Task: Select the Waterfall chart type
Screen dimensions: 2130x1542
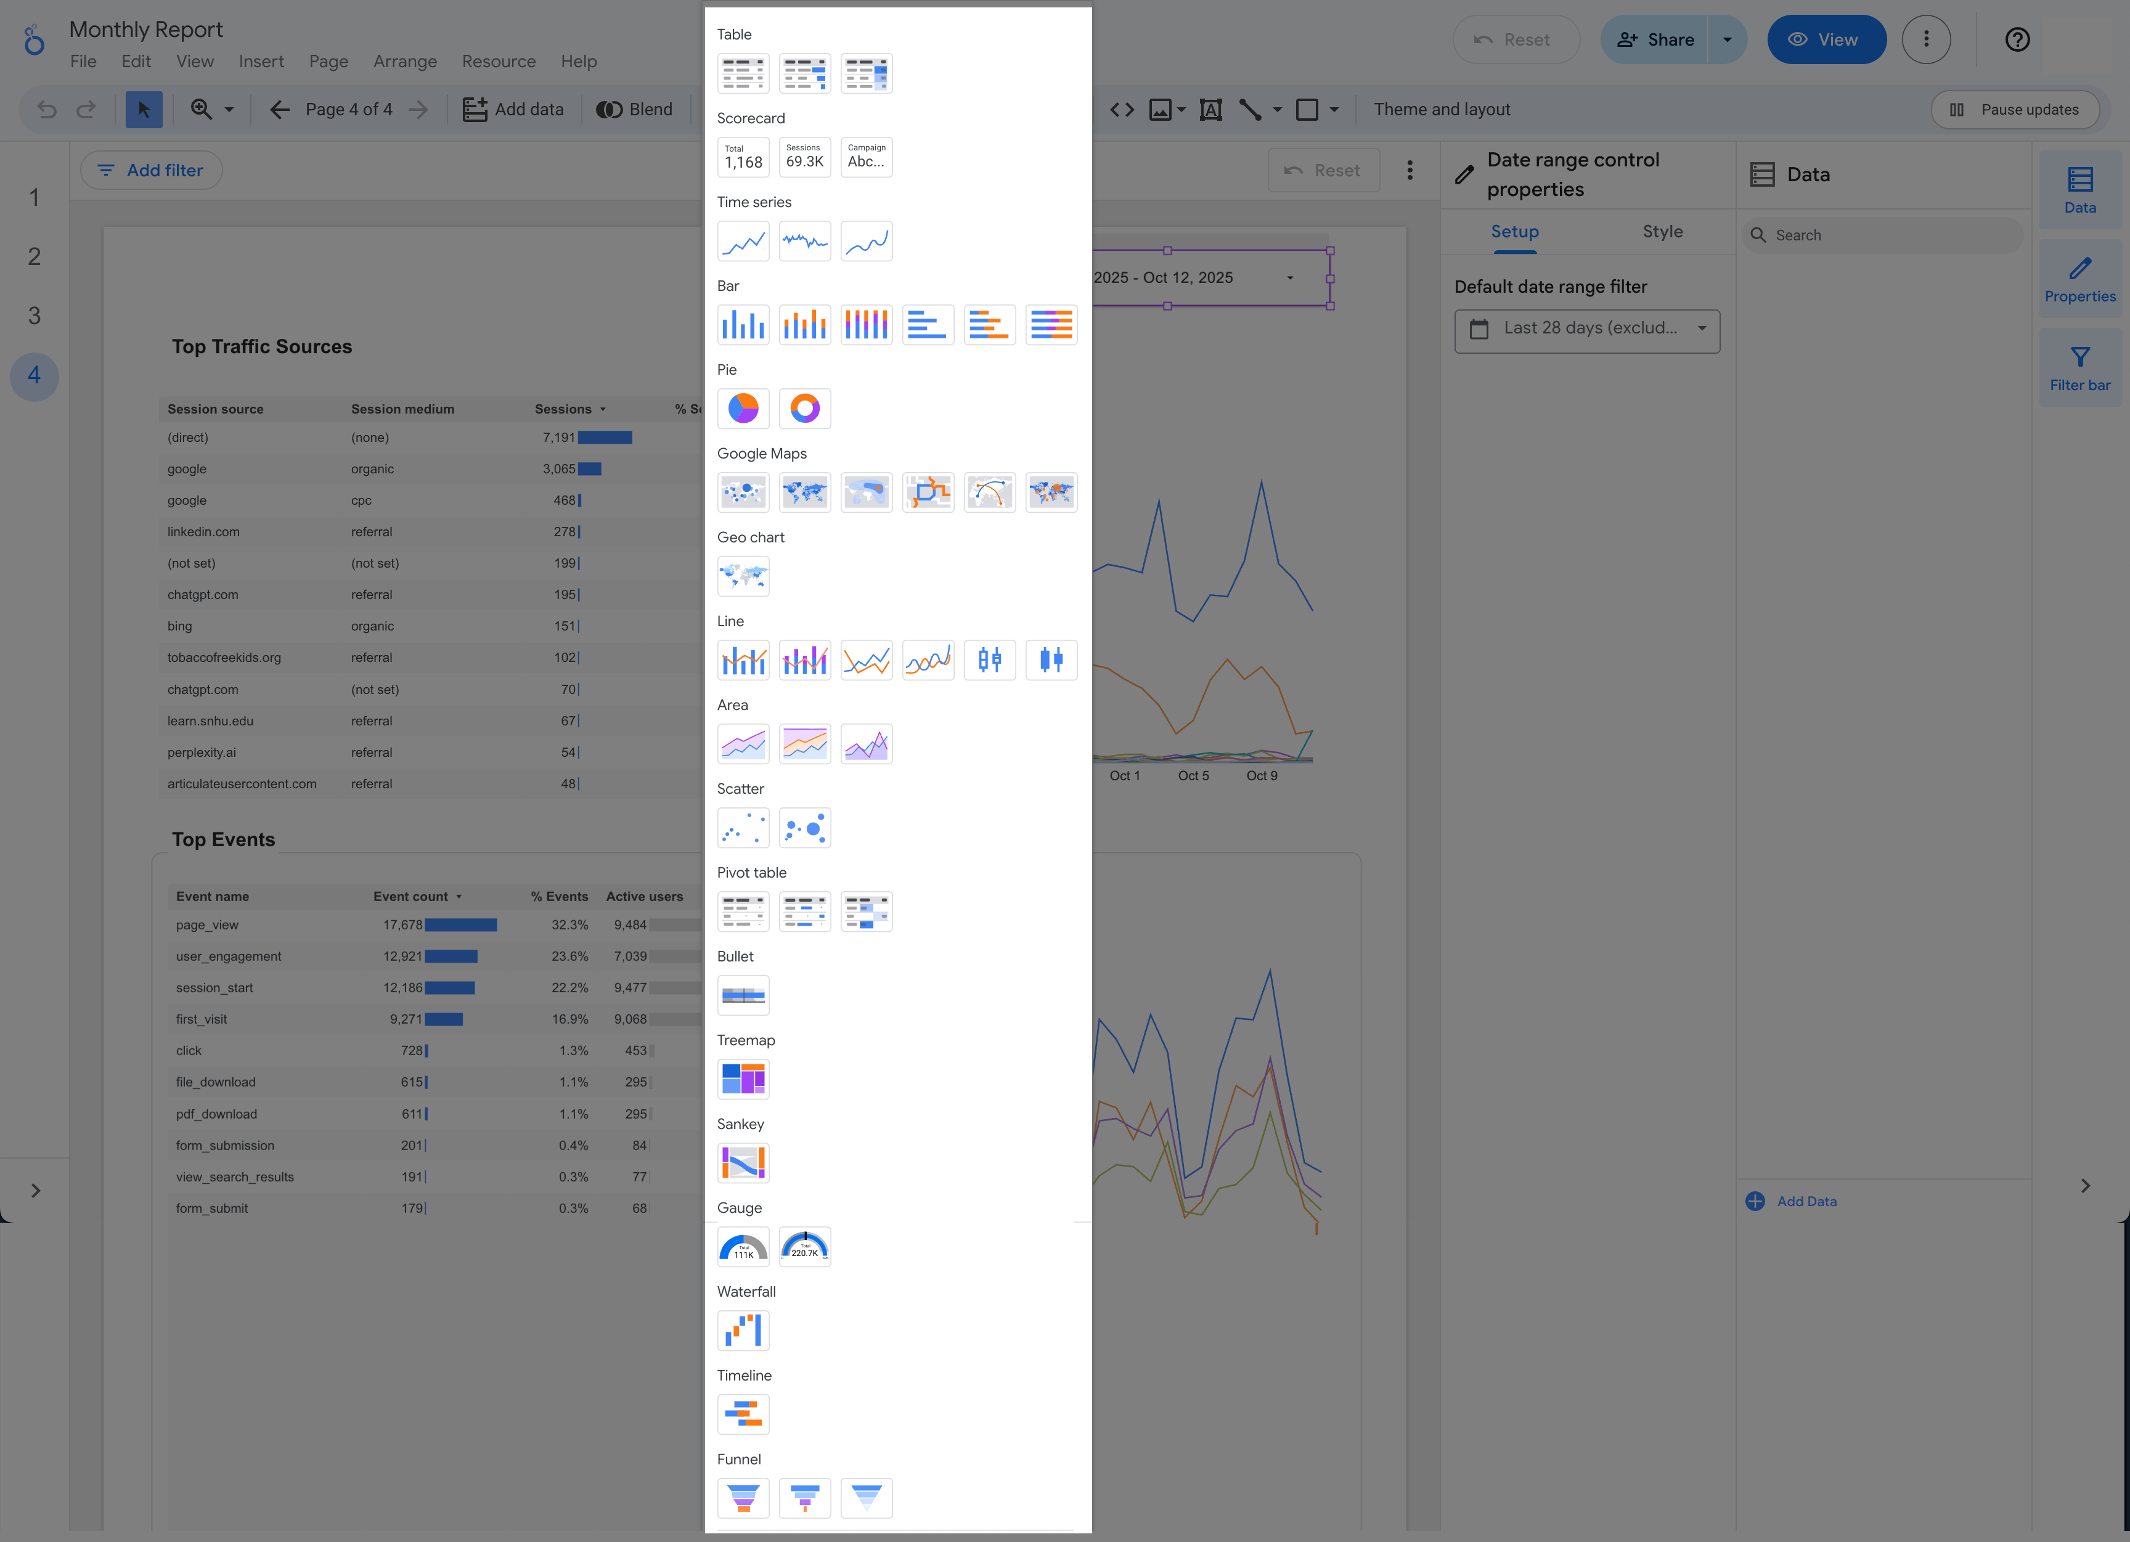Action: pos(743,1330)
